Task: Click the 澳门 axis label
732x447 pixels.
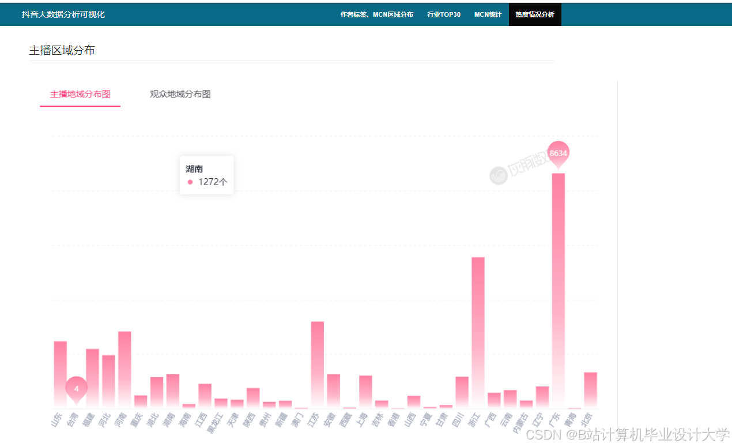Action: click(297, 419)
